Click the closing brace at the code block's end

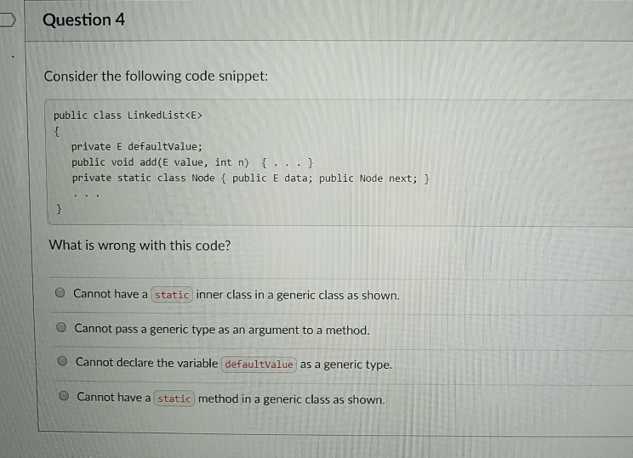[x=59, y=209]
